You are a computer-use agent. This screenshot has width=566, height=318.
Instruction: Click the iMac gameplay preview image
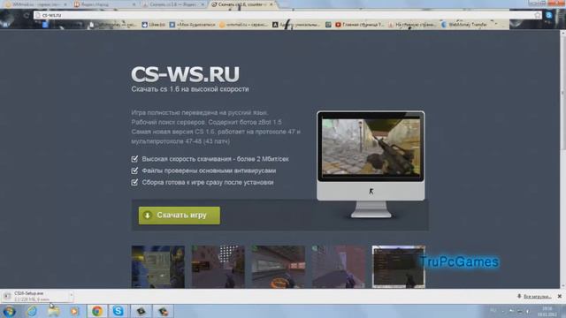point(371,148)
